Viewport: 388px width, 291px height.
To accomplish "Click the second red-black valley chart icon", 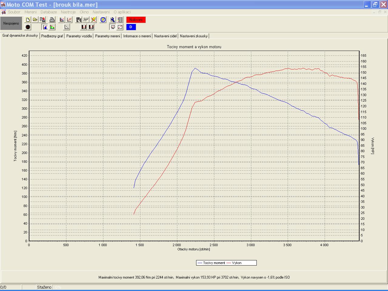I will [x=91, y=27].
